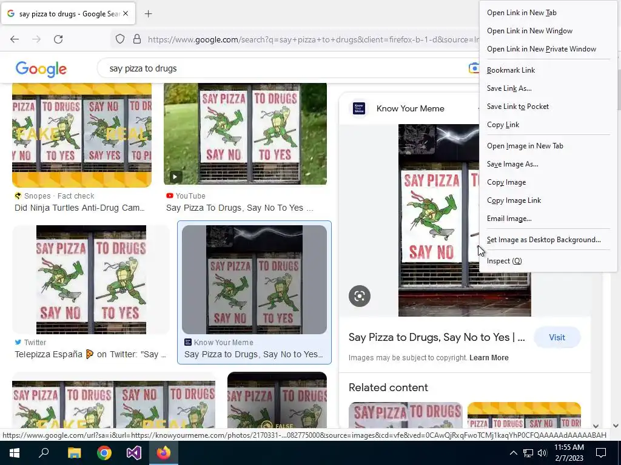
Task: Open Windows taskbar search
Action: 44,453
